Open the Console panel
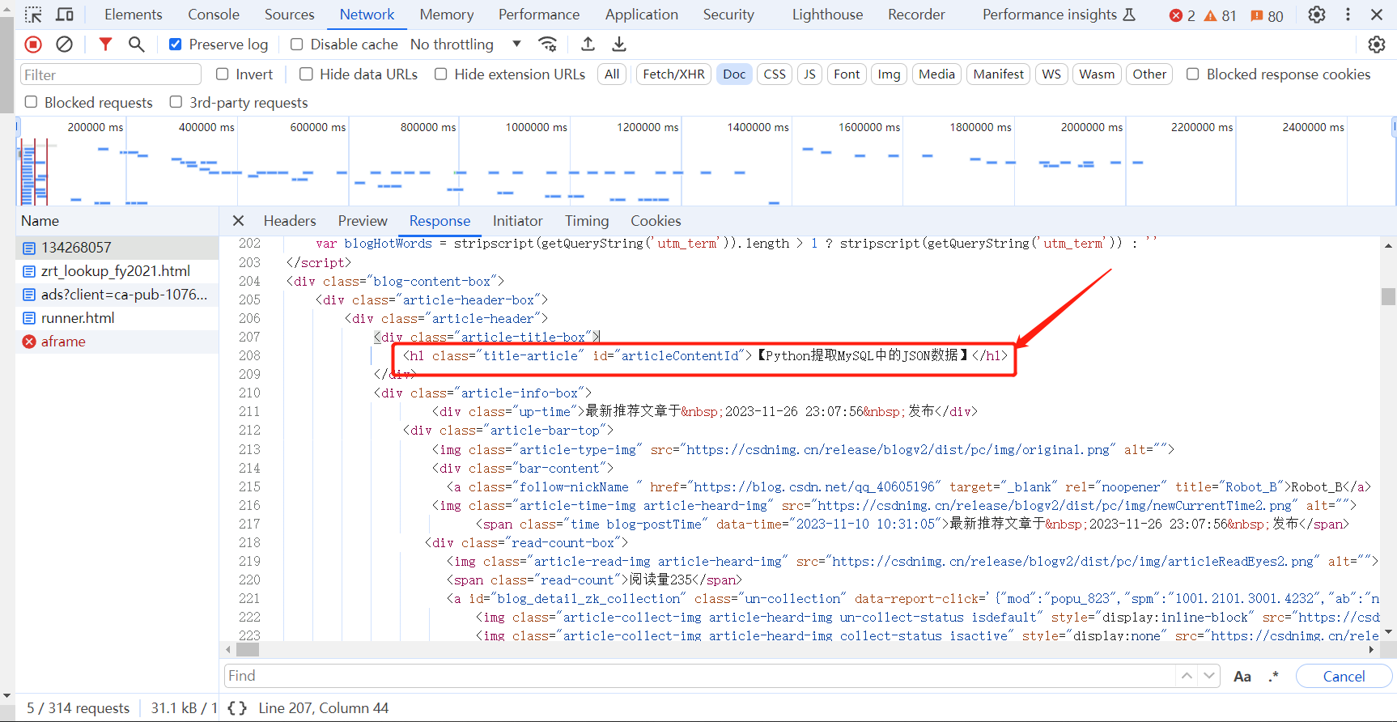1397x722 pixels. [x=214, y=15]
